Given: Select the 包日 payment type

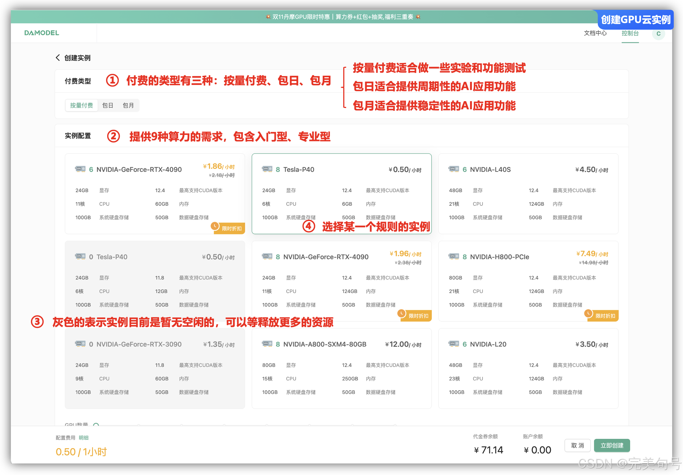Looking at the screenshot, I should click(x=107, y=105).
